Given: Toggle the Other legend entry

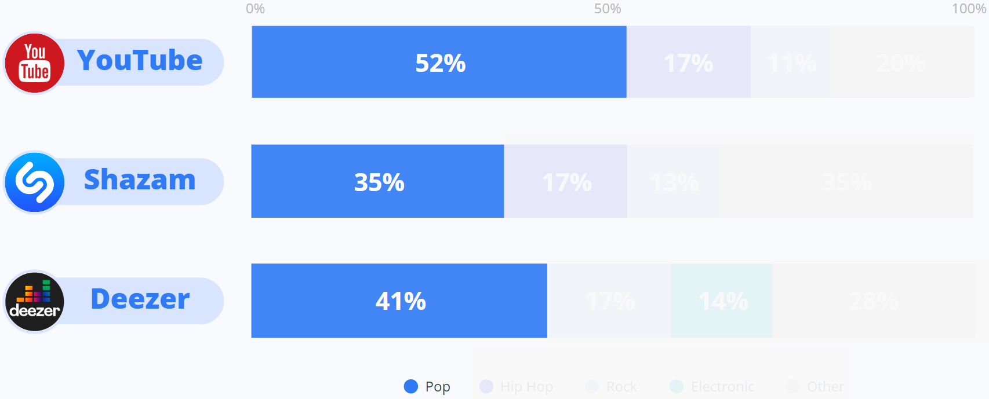Looking at the screenshot, I should click(x=815, y=386).
